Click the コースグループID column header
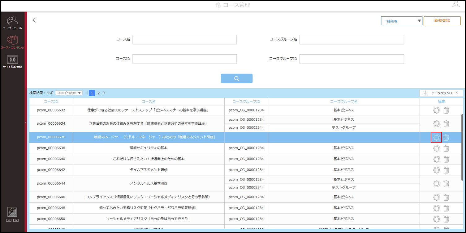 pos(246,102)
